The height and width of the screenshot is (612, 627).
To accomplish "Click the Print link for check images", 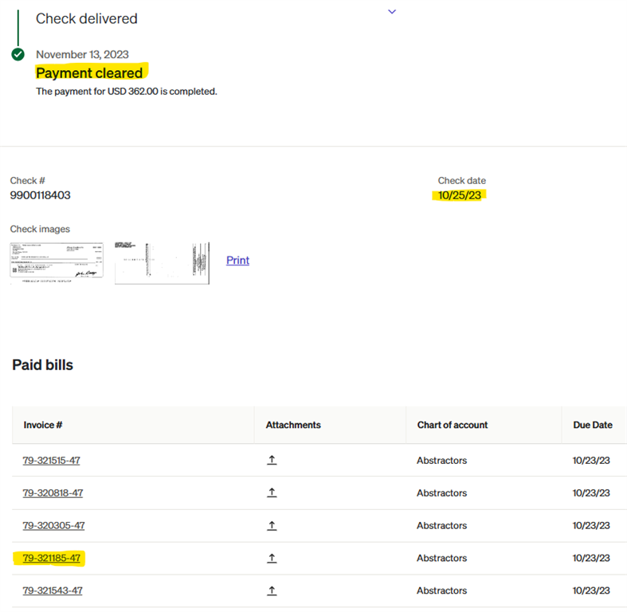I will (237, 261).
